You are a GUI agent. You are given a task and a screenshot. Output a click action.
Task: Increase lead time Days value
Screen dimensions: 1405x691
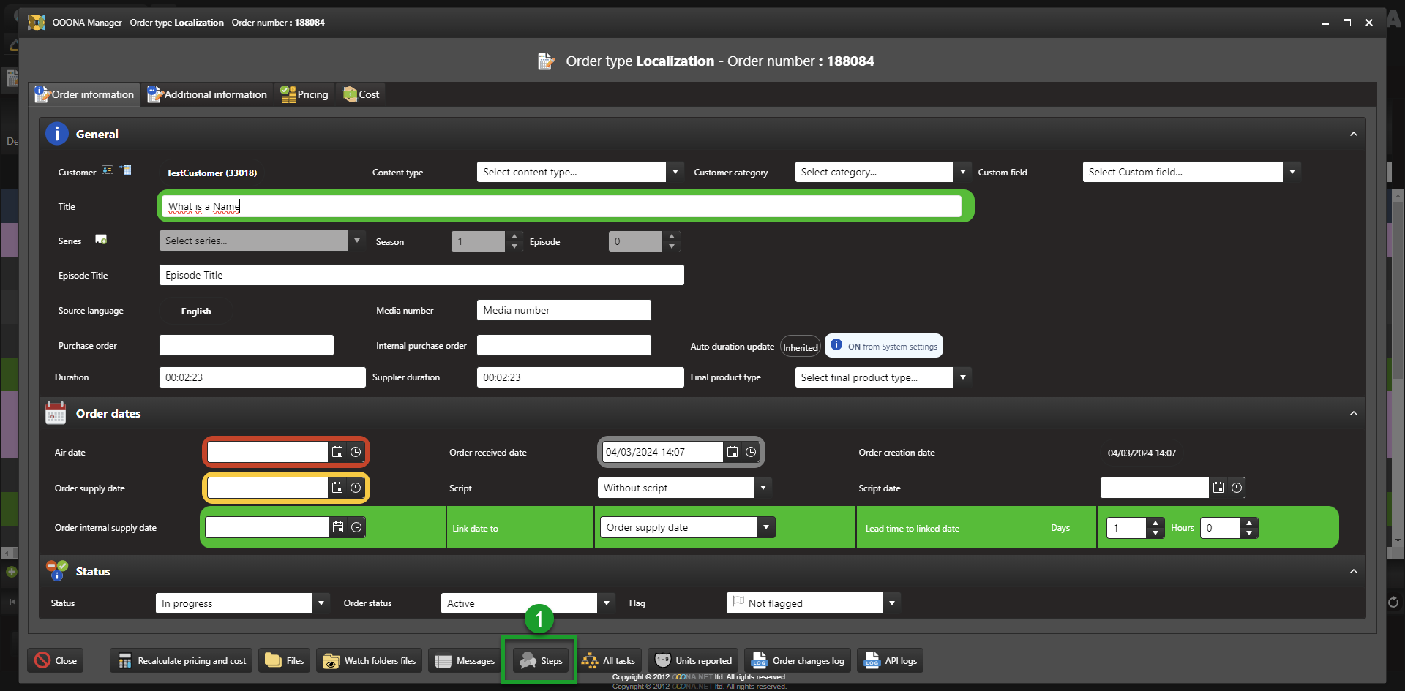tap(1155, 523)
